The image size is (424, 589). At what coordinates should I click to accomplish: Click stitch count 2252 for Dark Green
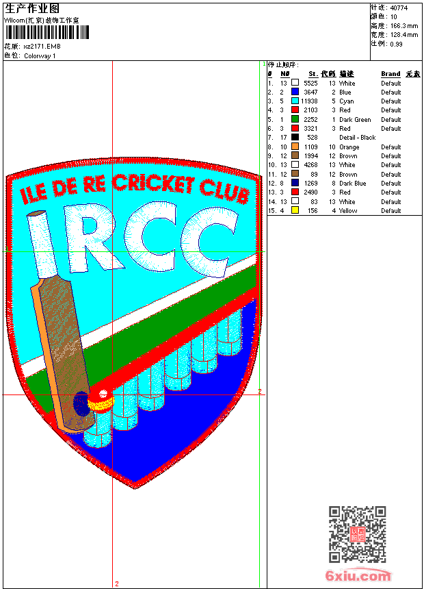click(310, 120)
